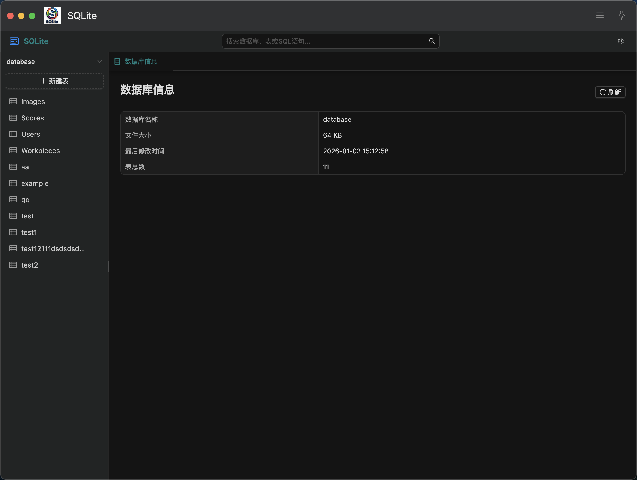The image size is (637, 480).
Task: Click the settings gear icon
Action: click(x=620, y=41)
